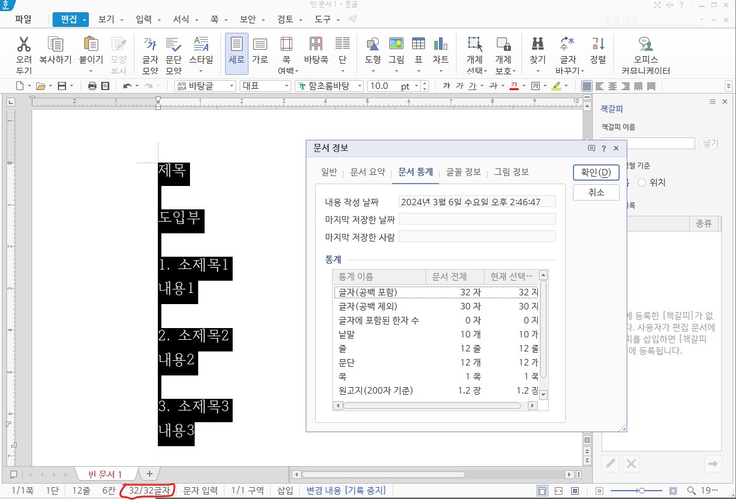Toggle bold formatting in the format toolbar
The width and height of the screenshot is (736, 500).
(x=447, y=85)
